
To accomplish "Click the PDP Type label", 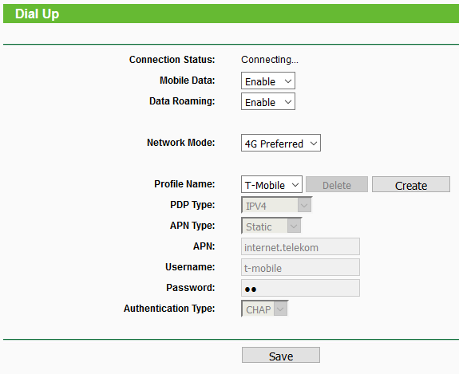I will [x=192, y=205].
